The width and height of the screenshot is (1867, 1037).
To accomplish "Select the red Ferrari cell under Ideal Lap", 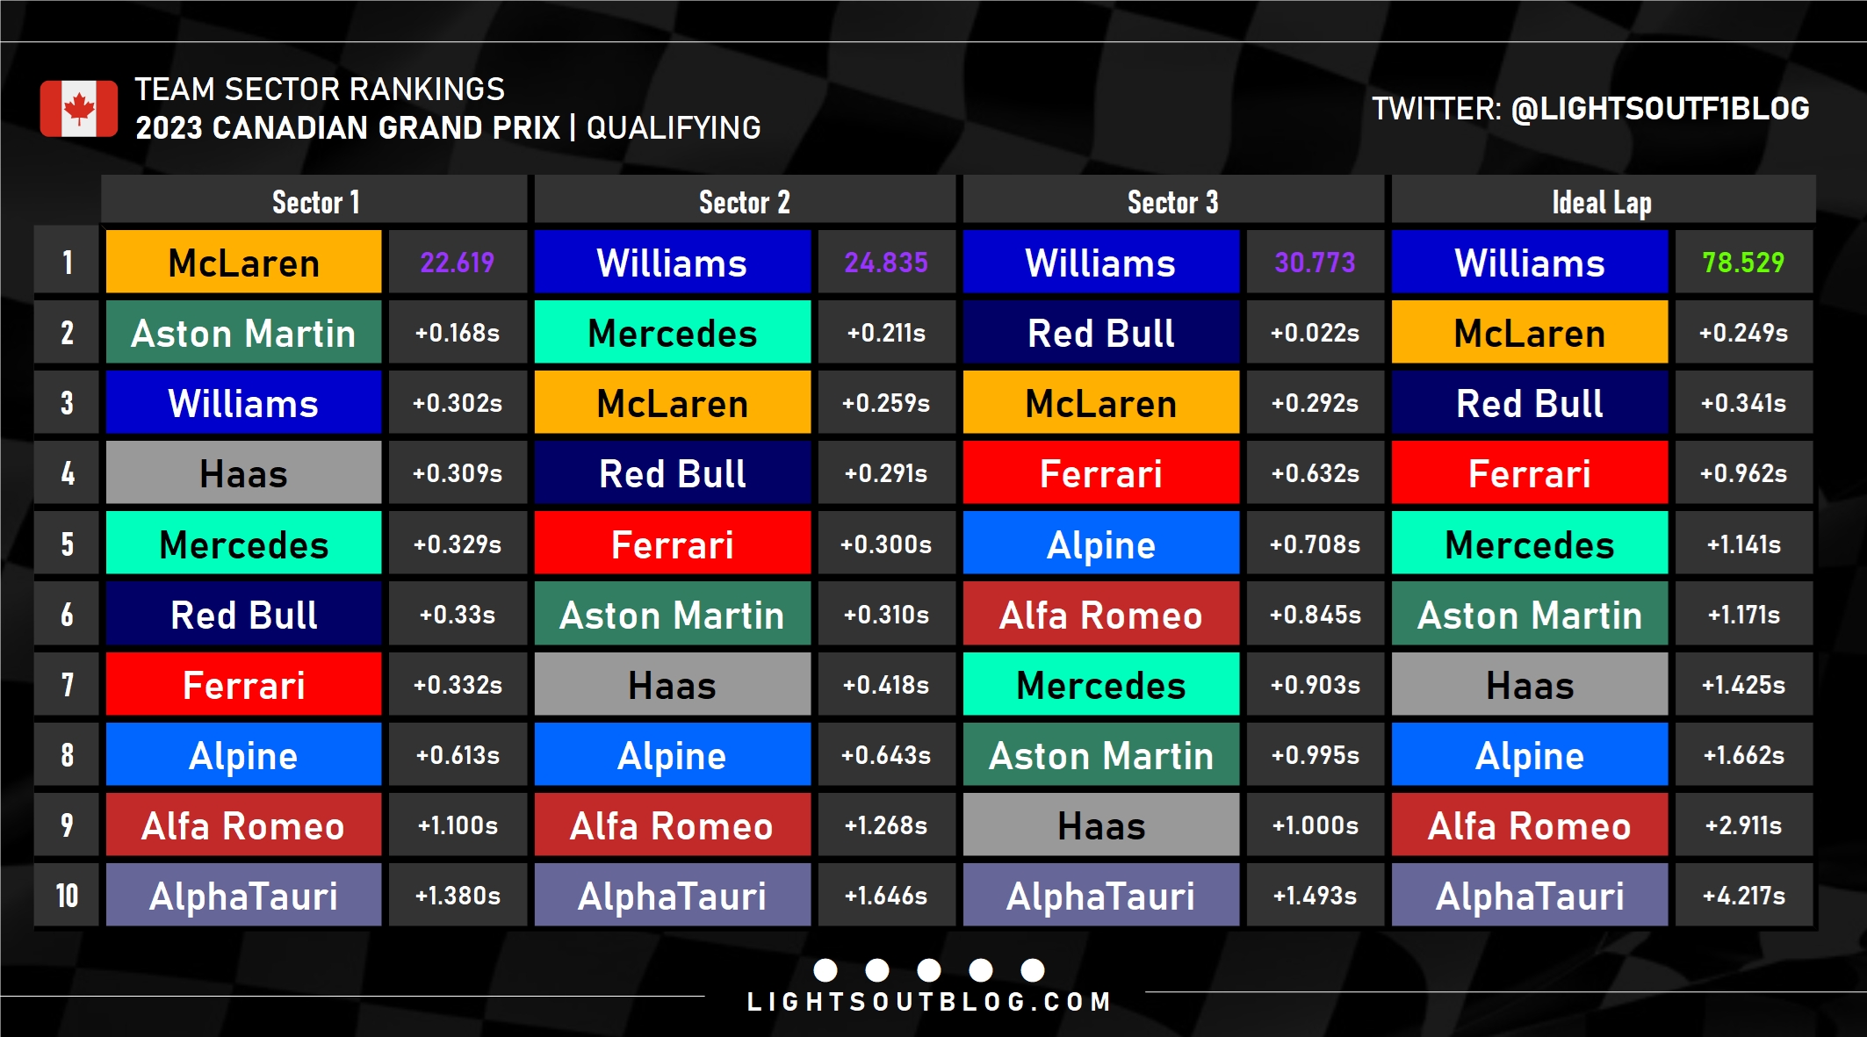I will (1529, 473).
